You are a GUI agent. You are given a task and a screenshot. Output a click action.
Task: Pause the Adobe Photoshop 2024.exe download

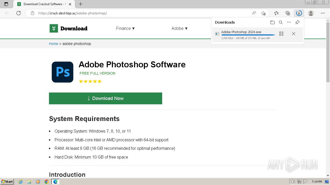tap(281, 34)
